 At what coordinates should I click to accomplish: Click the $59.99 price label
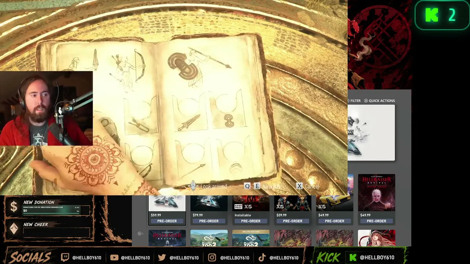click(x=156, y=215)
